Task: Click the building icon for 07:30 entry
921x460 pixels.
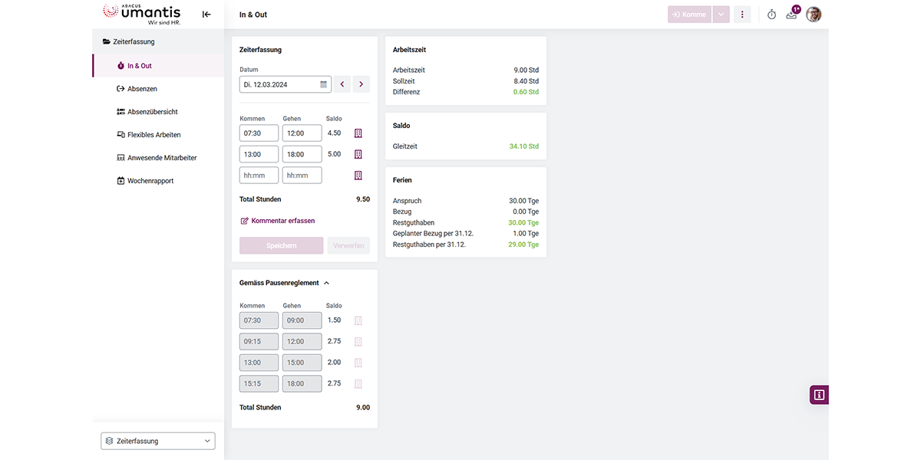Action: 358,133
